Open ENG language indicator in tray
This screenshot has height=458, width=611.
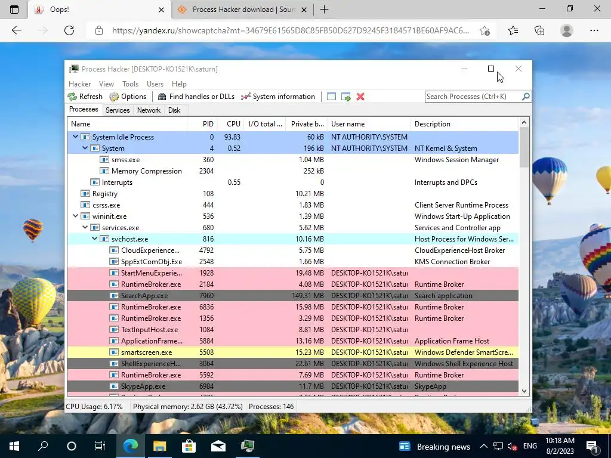tap(530, 446)
